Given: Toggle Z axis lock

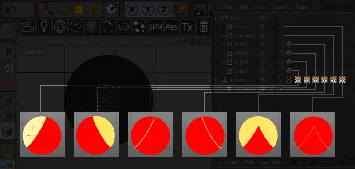Looking at the screenshot, I should tap(164, 9).
